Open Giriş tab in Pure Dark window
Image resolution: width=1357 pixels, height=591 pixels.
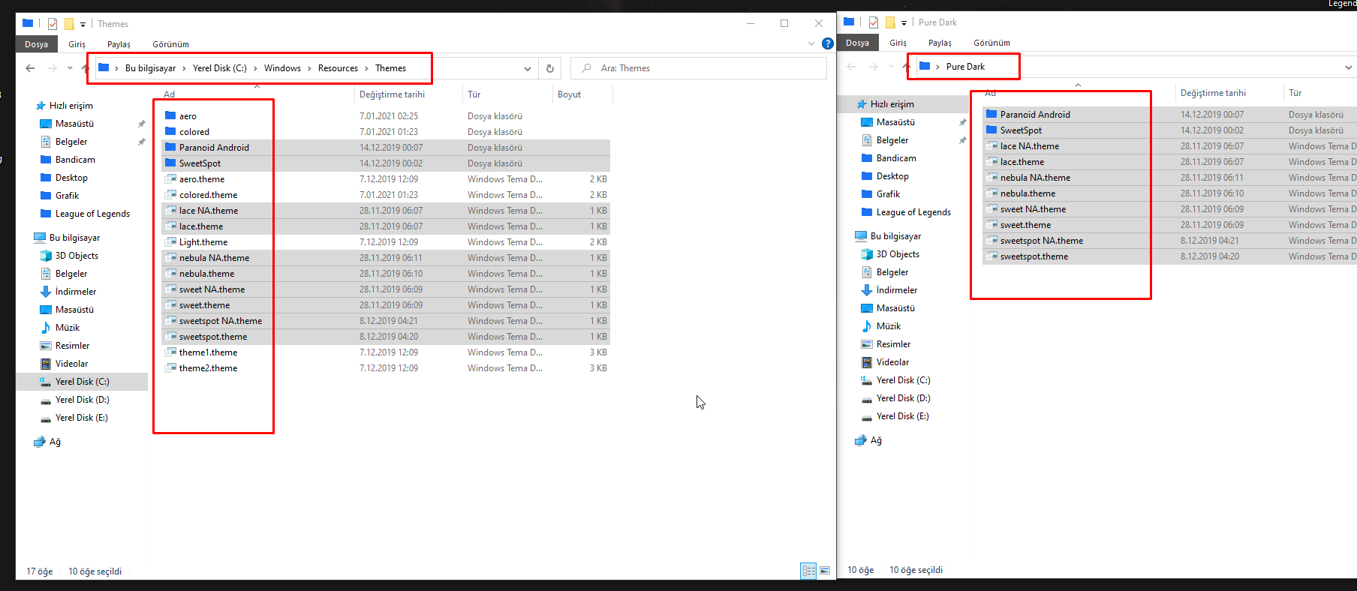tap(898, 43)
